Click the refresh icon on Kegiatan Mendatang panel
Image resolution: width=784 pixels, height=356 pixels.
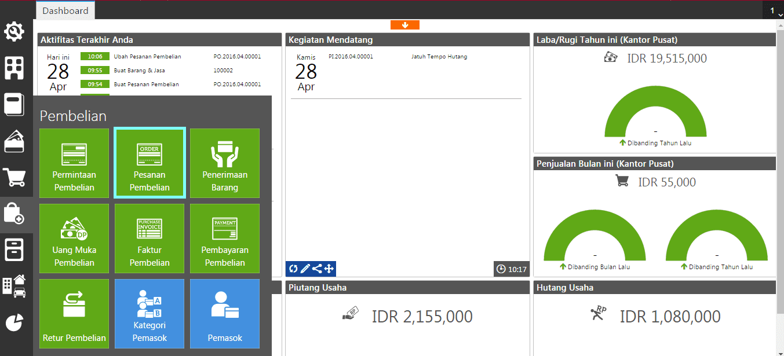point(293,268)
